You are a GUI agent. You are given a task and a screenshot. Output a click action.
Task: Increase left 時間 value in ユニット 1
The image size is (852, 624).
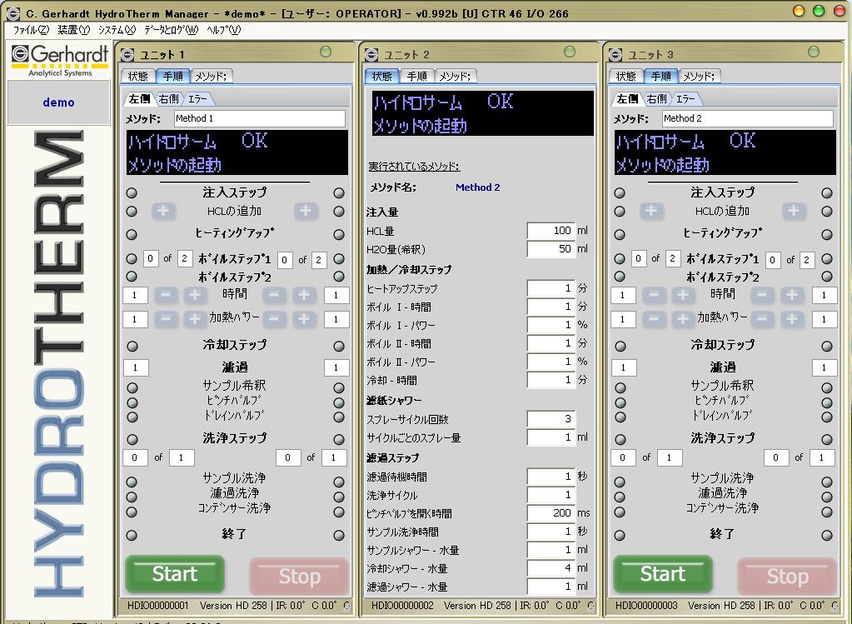(195, 295)
